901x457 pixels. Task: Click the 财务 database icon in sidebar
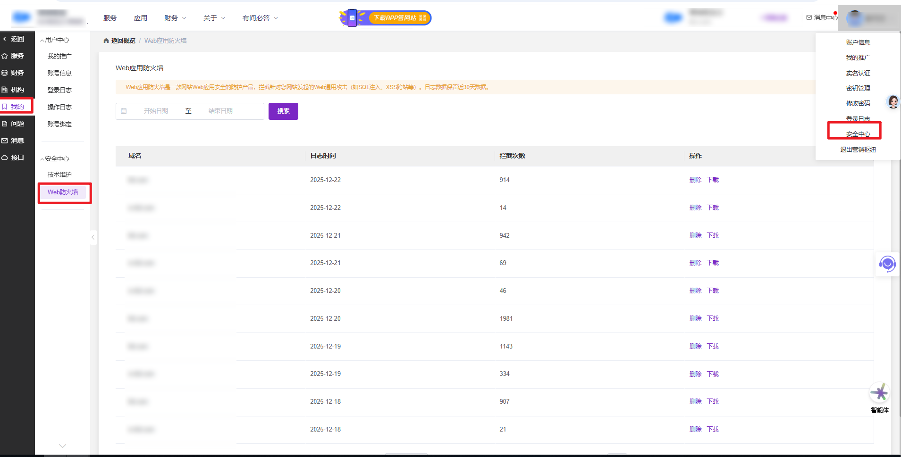(5, 73)
